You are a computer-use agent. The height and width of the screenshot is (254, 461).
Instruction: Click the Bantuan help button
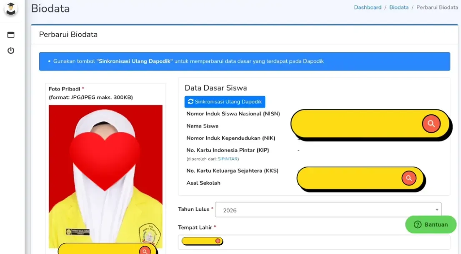click(431, 224)
